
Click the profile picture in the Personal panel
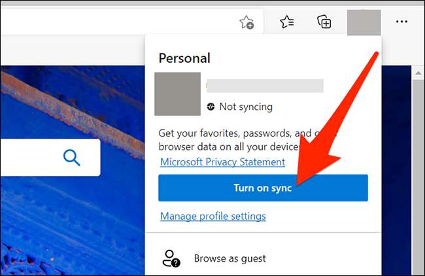177,94
